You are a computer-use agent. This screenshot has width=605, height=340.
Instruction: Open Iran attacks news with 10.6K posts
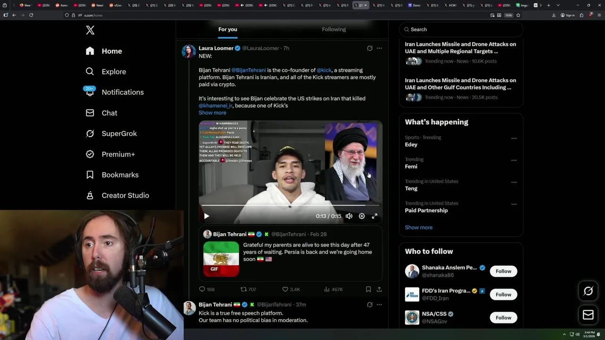(x=461, y=53)
